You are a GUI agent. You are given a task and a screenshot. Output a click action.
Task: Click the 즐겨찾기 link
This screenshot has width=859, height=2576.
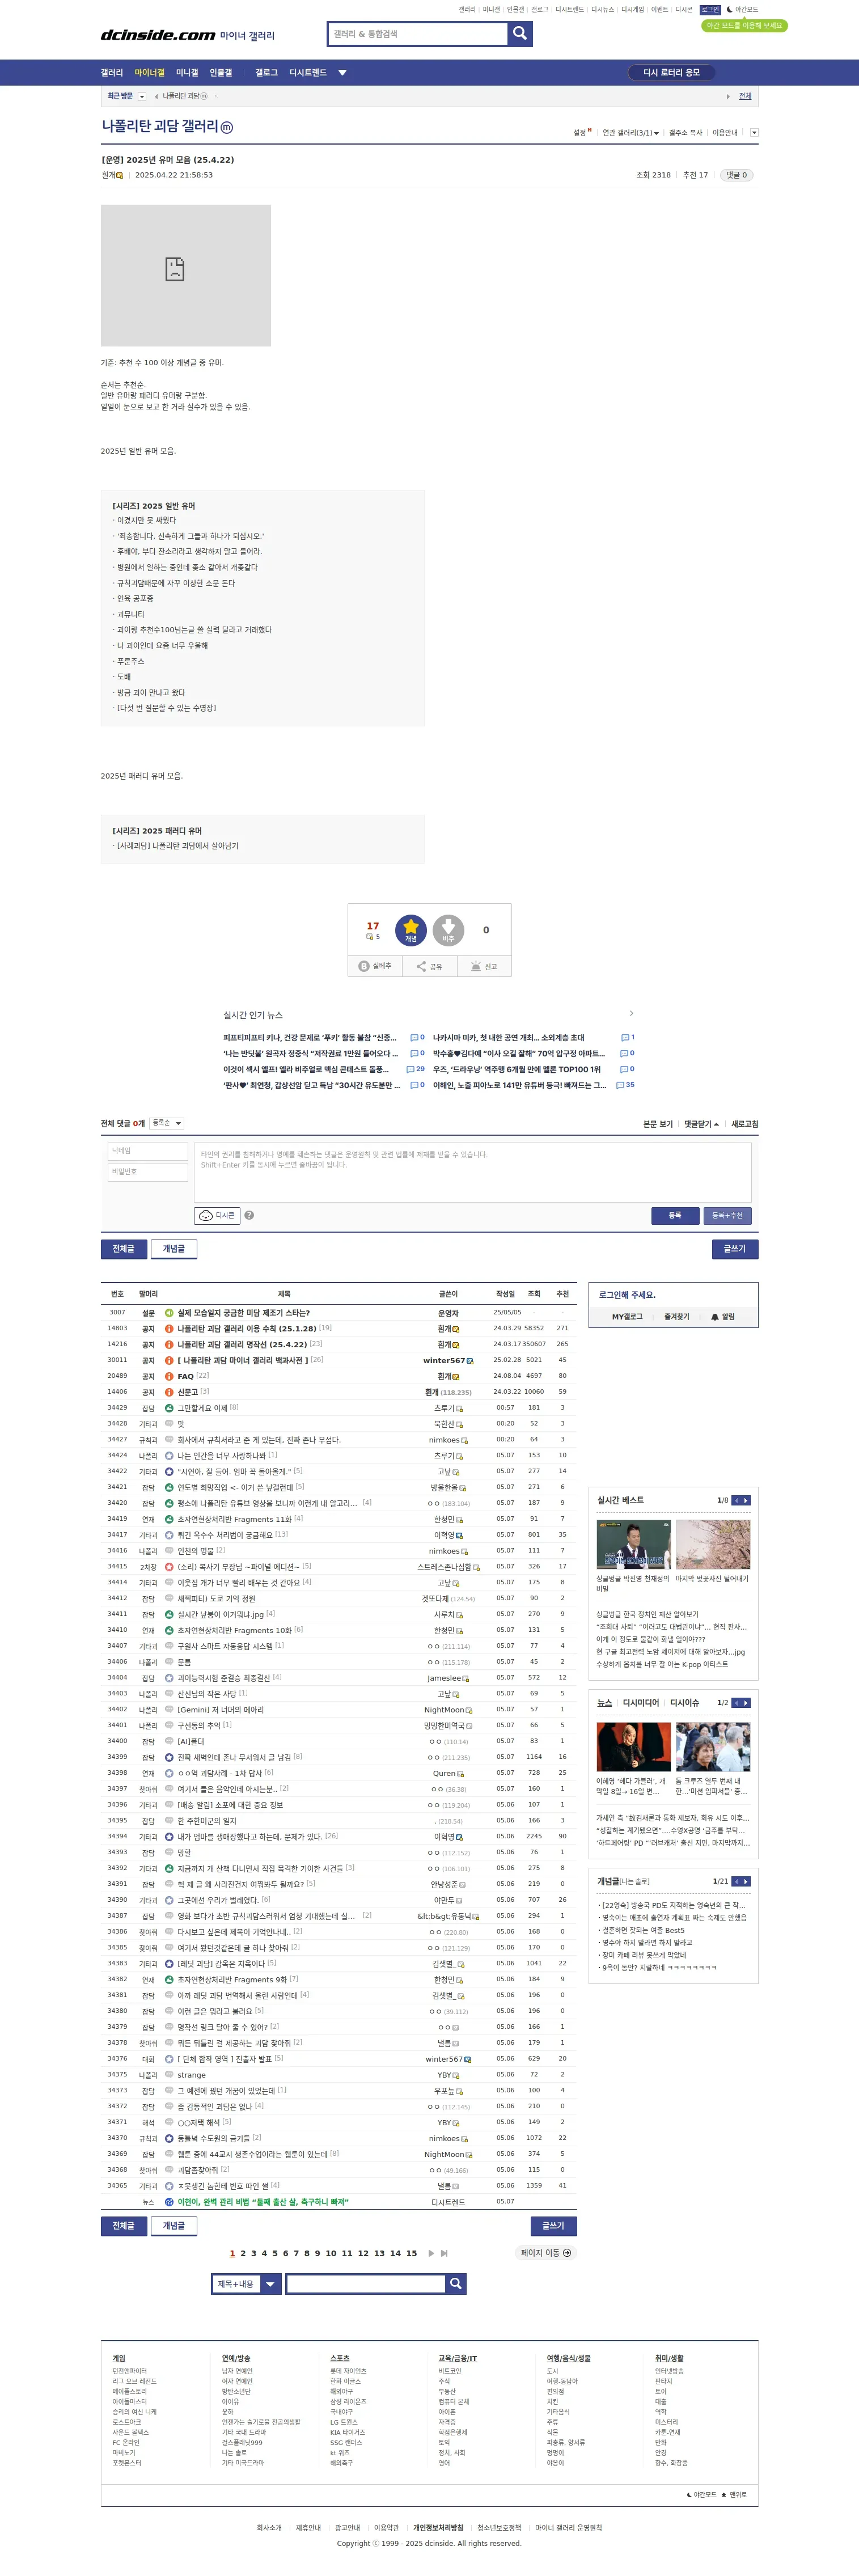point(676,1316)
